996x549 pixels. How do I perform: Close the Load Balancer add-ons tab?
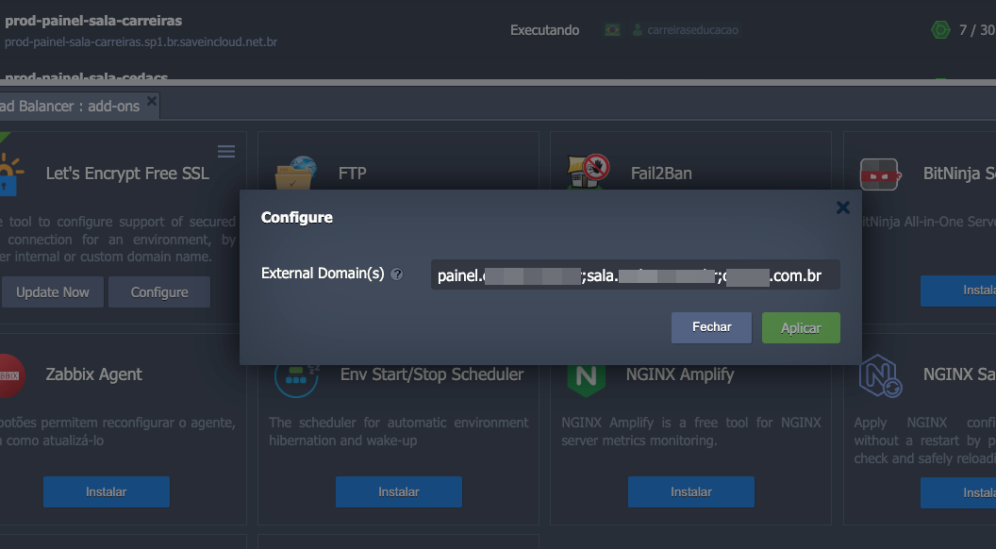click(152, 101)
